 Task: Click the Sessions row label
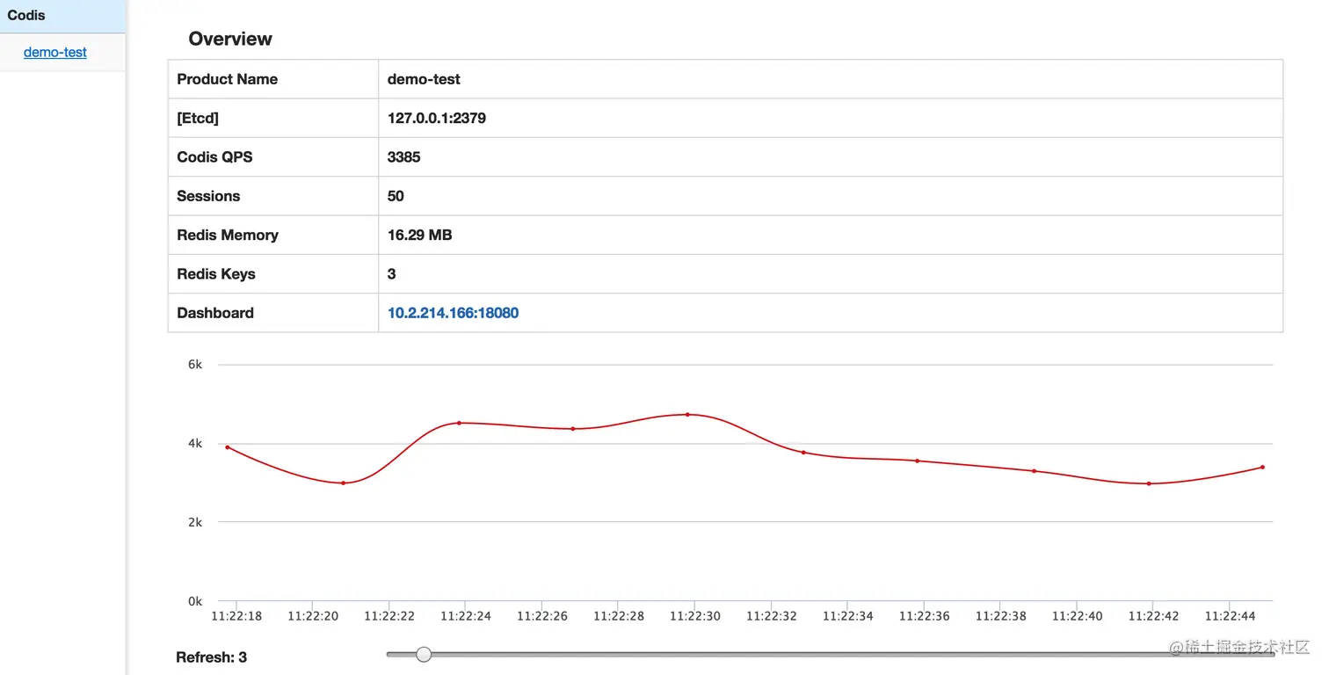pyautogui.click(x=208, y=196)
